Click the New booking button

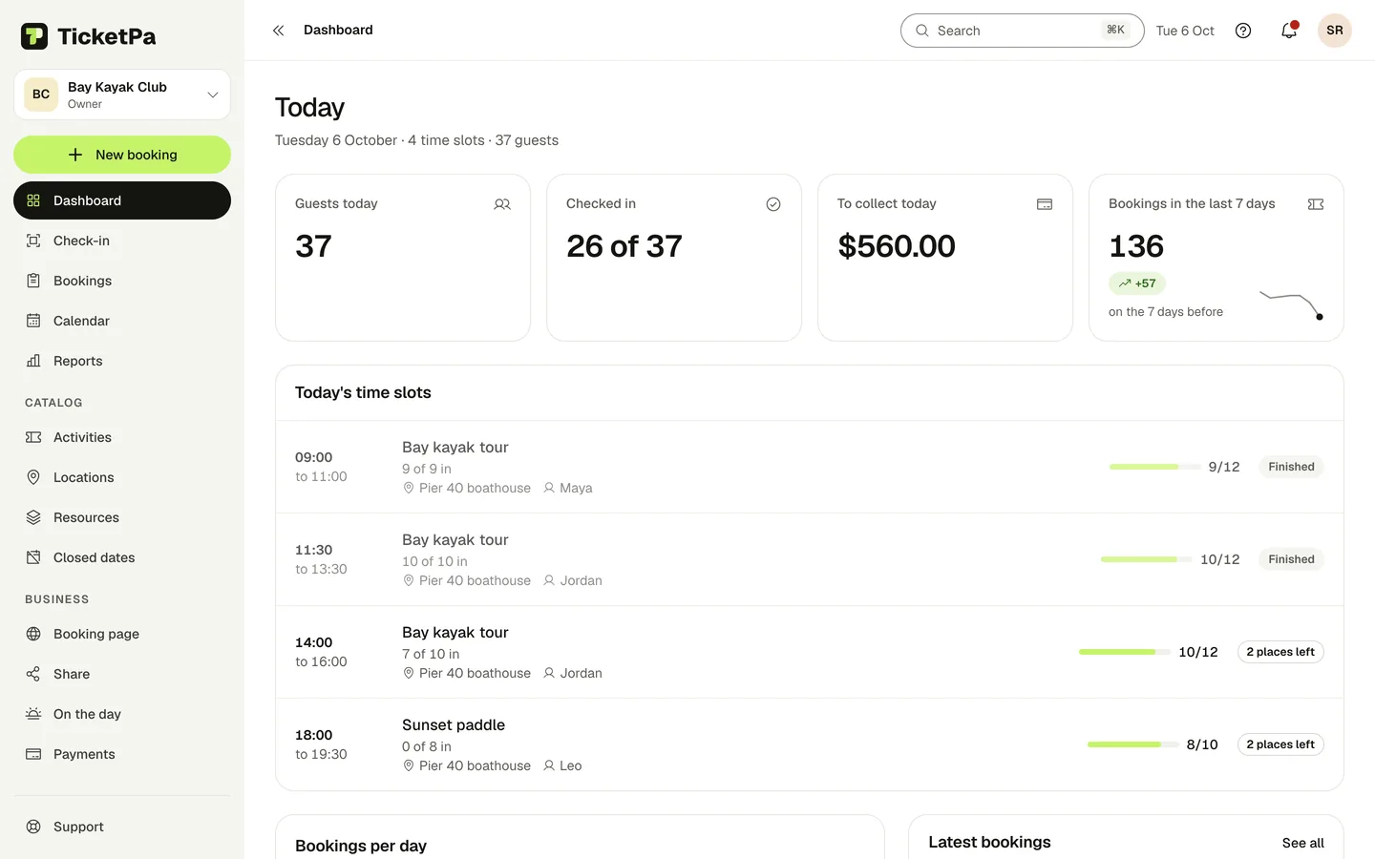coord(122,155)
